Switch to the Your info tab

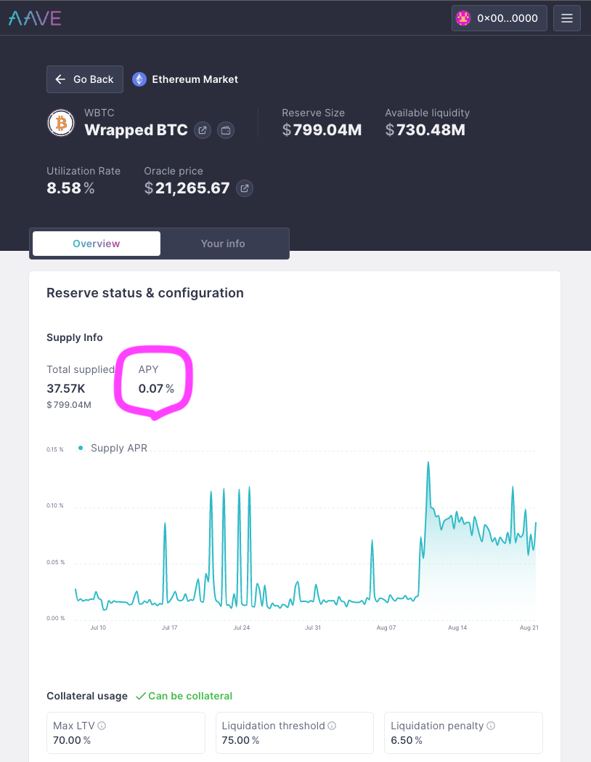223,244
